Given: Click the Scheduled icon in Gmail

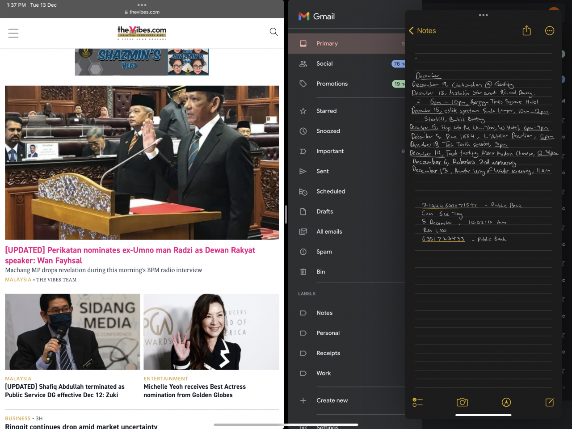Looking at the screenshot, I should point(303,191).
